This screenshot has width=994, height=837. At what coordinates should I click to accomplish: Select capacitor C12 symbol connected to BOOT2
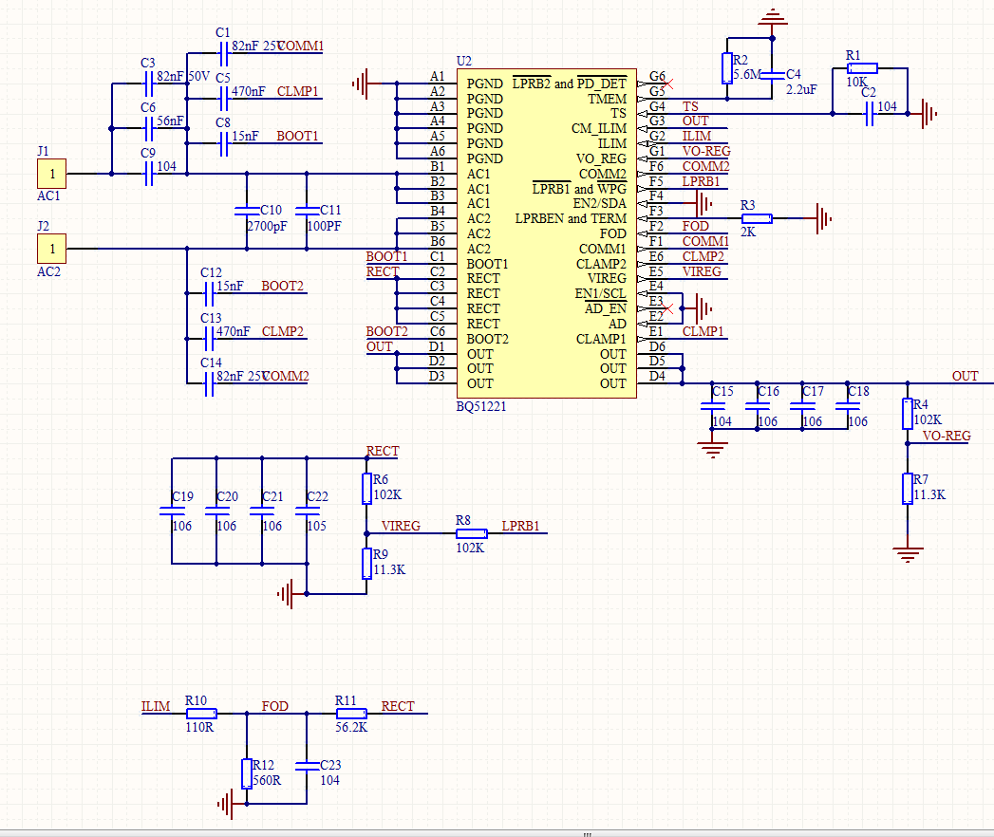point(209,293)
